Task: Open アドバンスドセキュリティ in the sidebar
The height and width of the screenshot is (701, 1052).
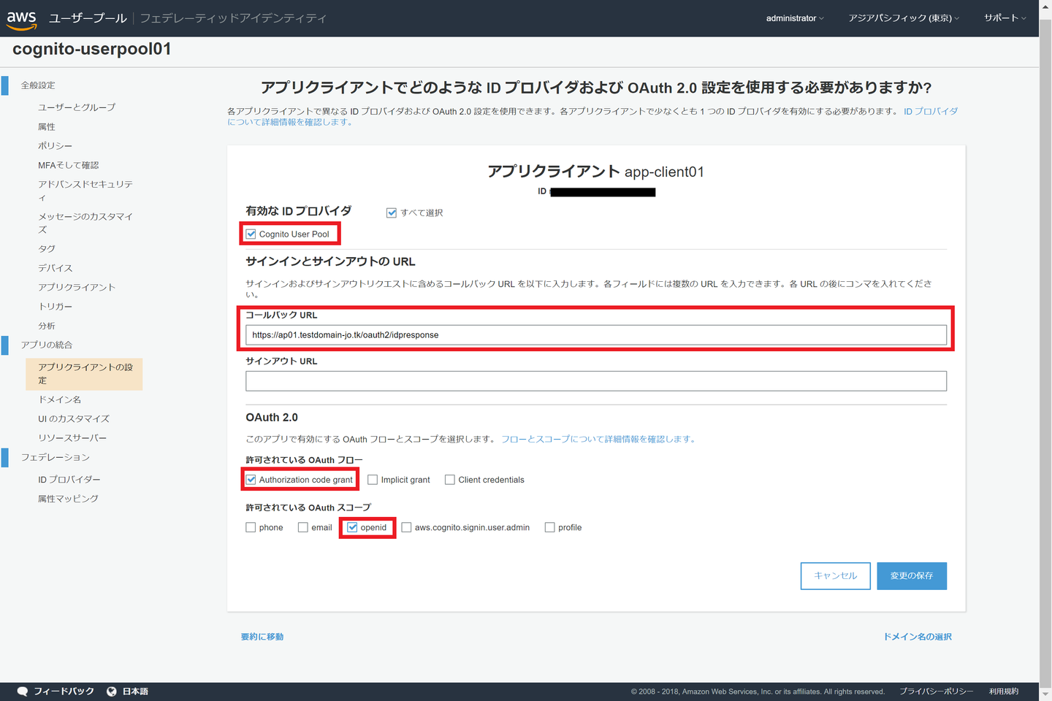Action: pyautogui.click(x=85, y=191)
